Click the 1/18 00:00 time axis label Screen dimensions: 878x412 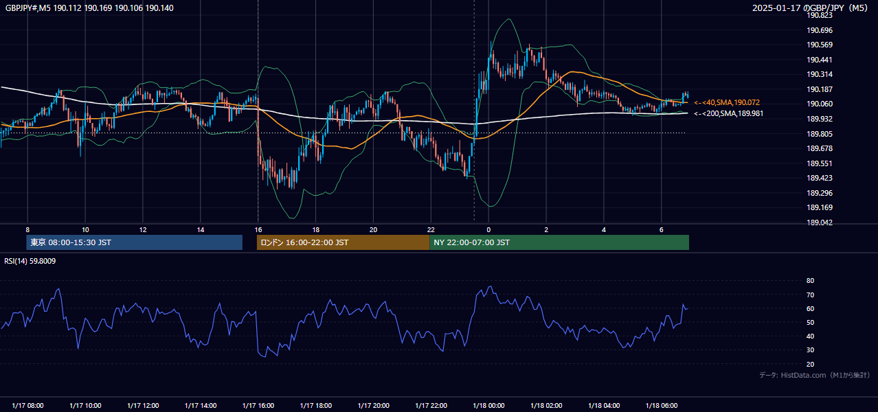point(488,406)
